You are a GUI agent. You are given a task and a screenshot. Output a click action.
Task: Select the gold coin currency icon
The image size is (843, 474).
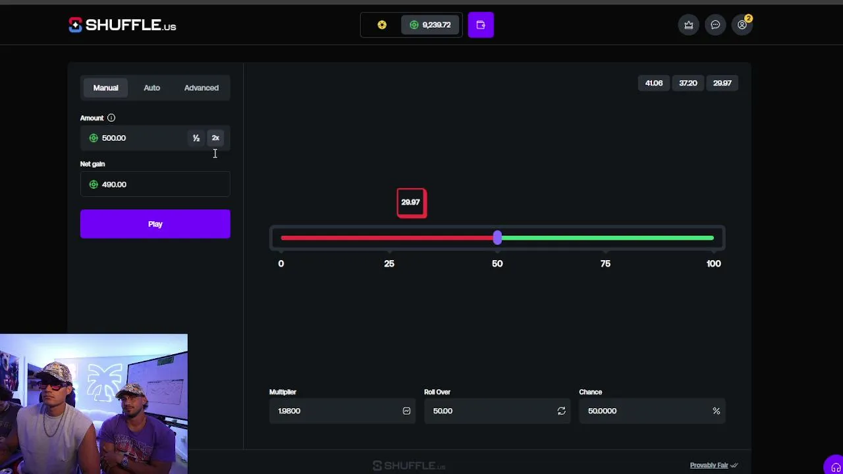pyautogui.click(x=382, y=25)
